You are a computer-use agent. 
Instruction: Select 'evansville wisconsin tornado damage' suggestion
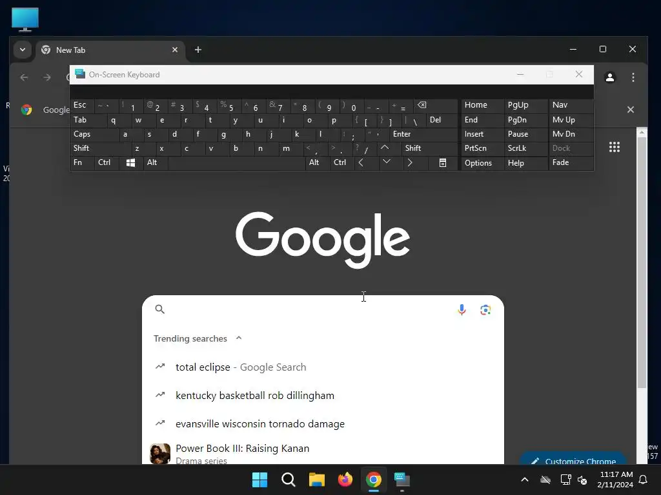coord(323,423)
